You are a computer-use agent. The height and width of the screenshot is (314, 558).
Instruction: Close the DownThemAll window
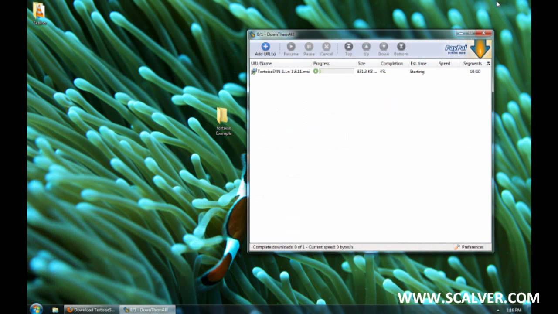(x=484, y=33)
